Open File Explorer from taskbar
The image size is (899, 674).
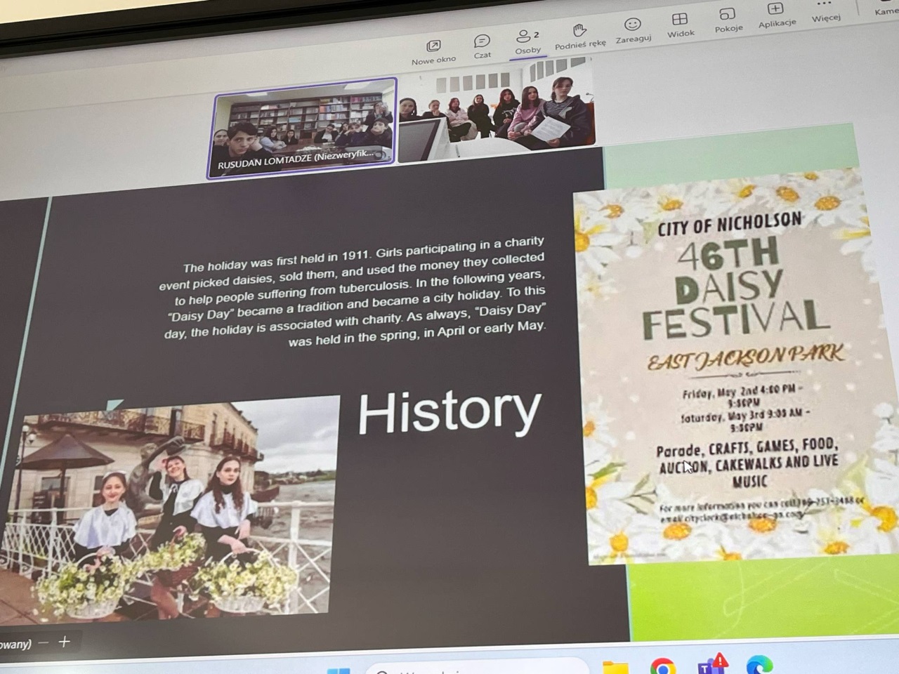click(616, 667)
